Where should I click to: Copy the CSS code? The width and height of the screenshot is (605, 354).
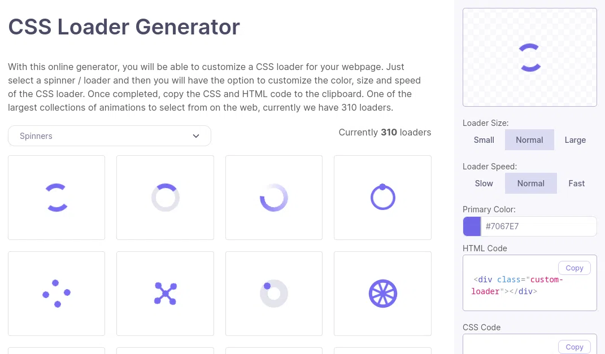574,347
